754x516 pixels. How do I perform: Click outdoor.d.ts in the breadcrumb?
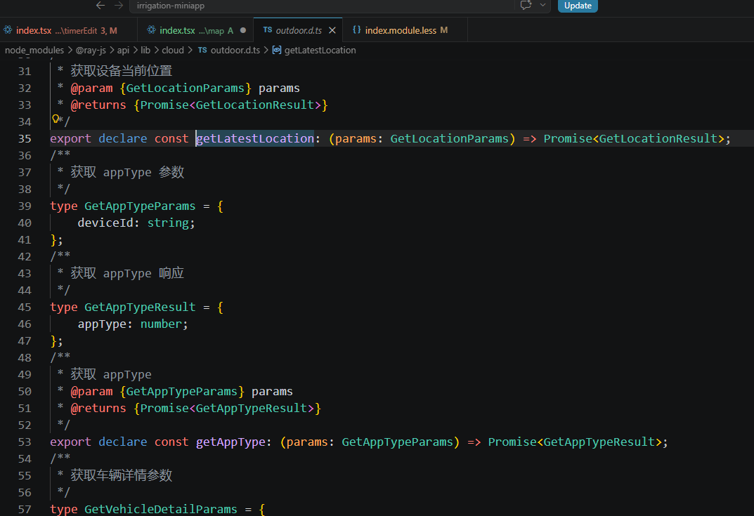[235, 51]
